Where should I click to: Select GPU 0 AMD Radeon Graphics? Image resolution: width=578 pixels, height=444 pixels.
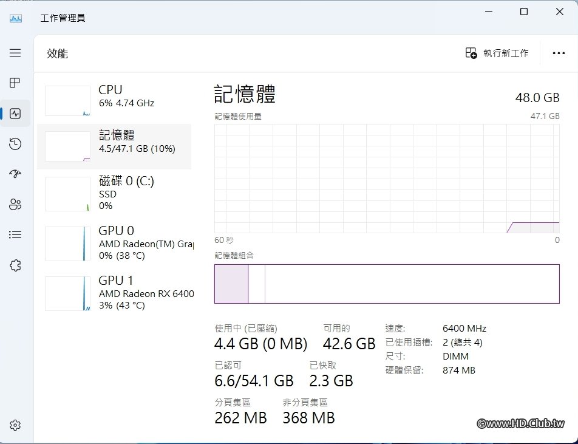(114, 243)
